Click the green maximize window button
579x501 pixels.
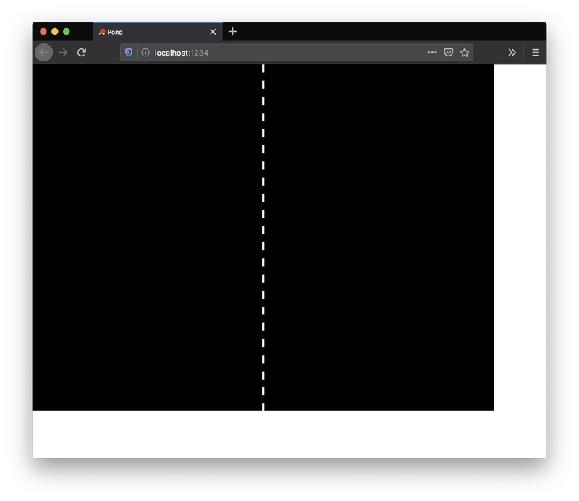[x=67, y=32]
